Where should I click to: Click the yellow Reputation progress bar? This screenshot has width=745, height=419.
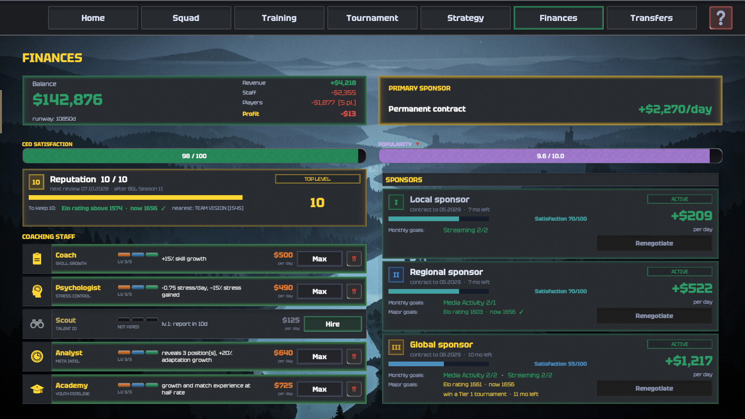[135, 197]
